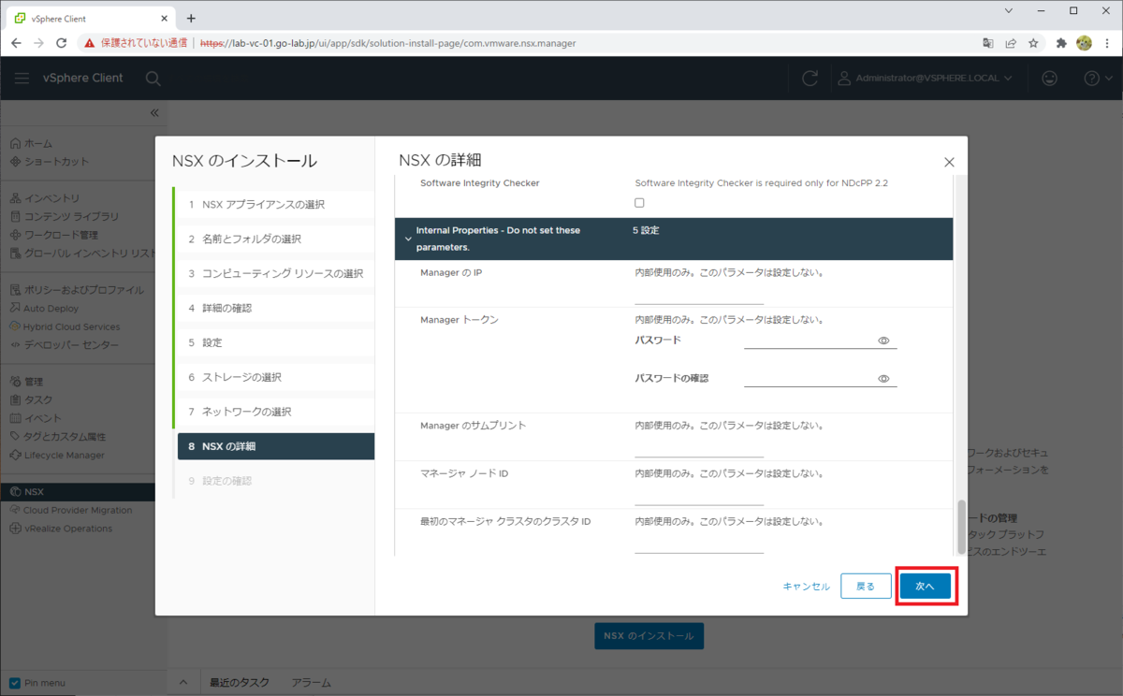Click the タグとカスタム属性 icon
The height and width of the screenshot is (696, 1123).
point(16,437)
